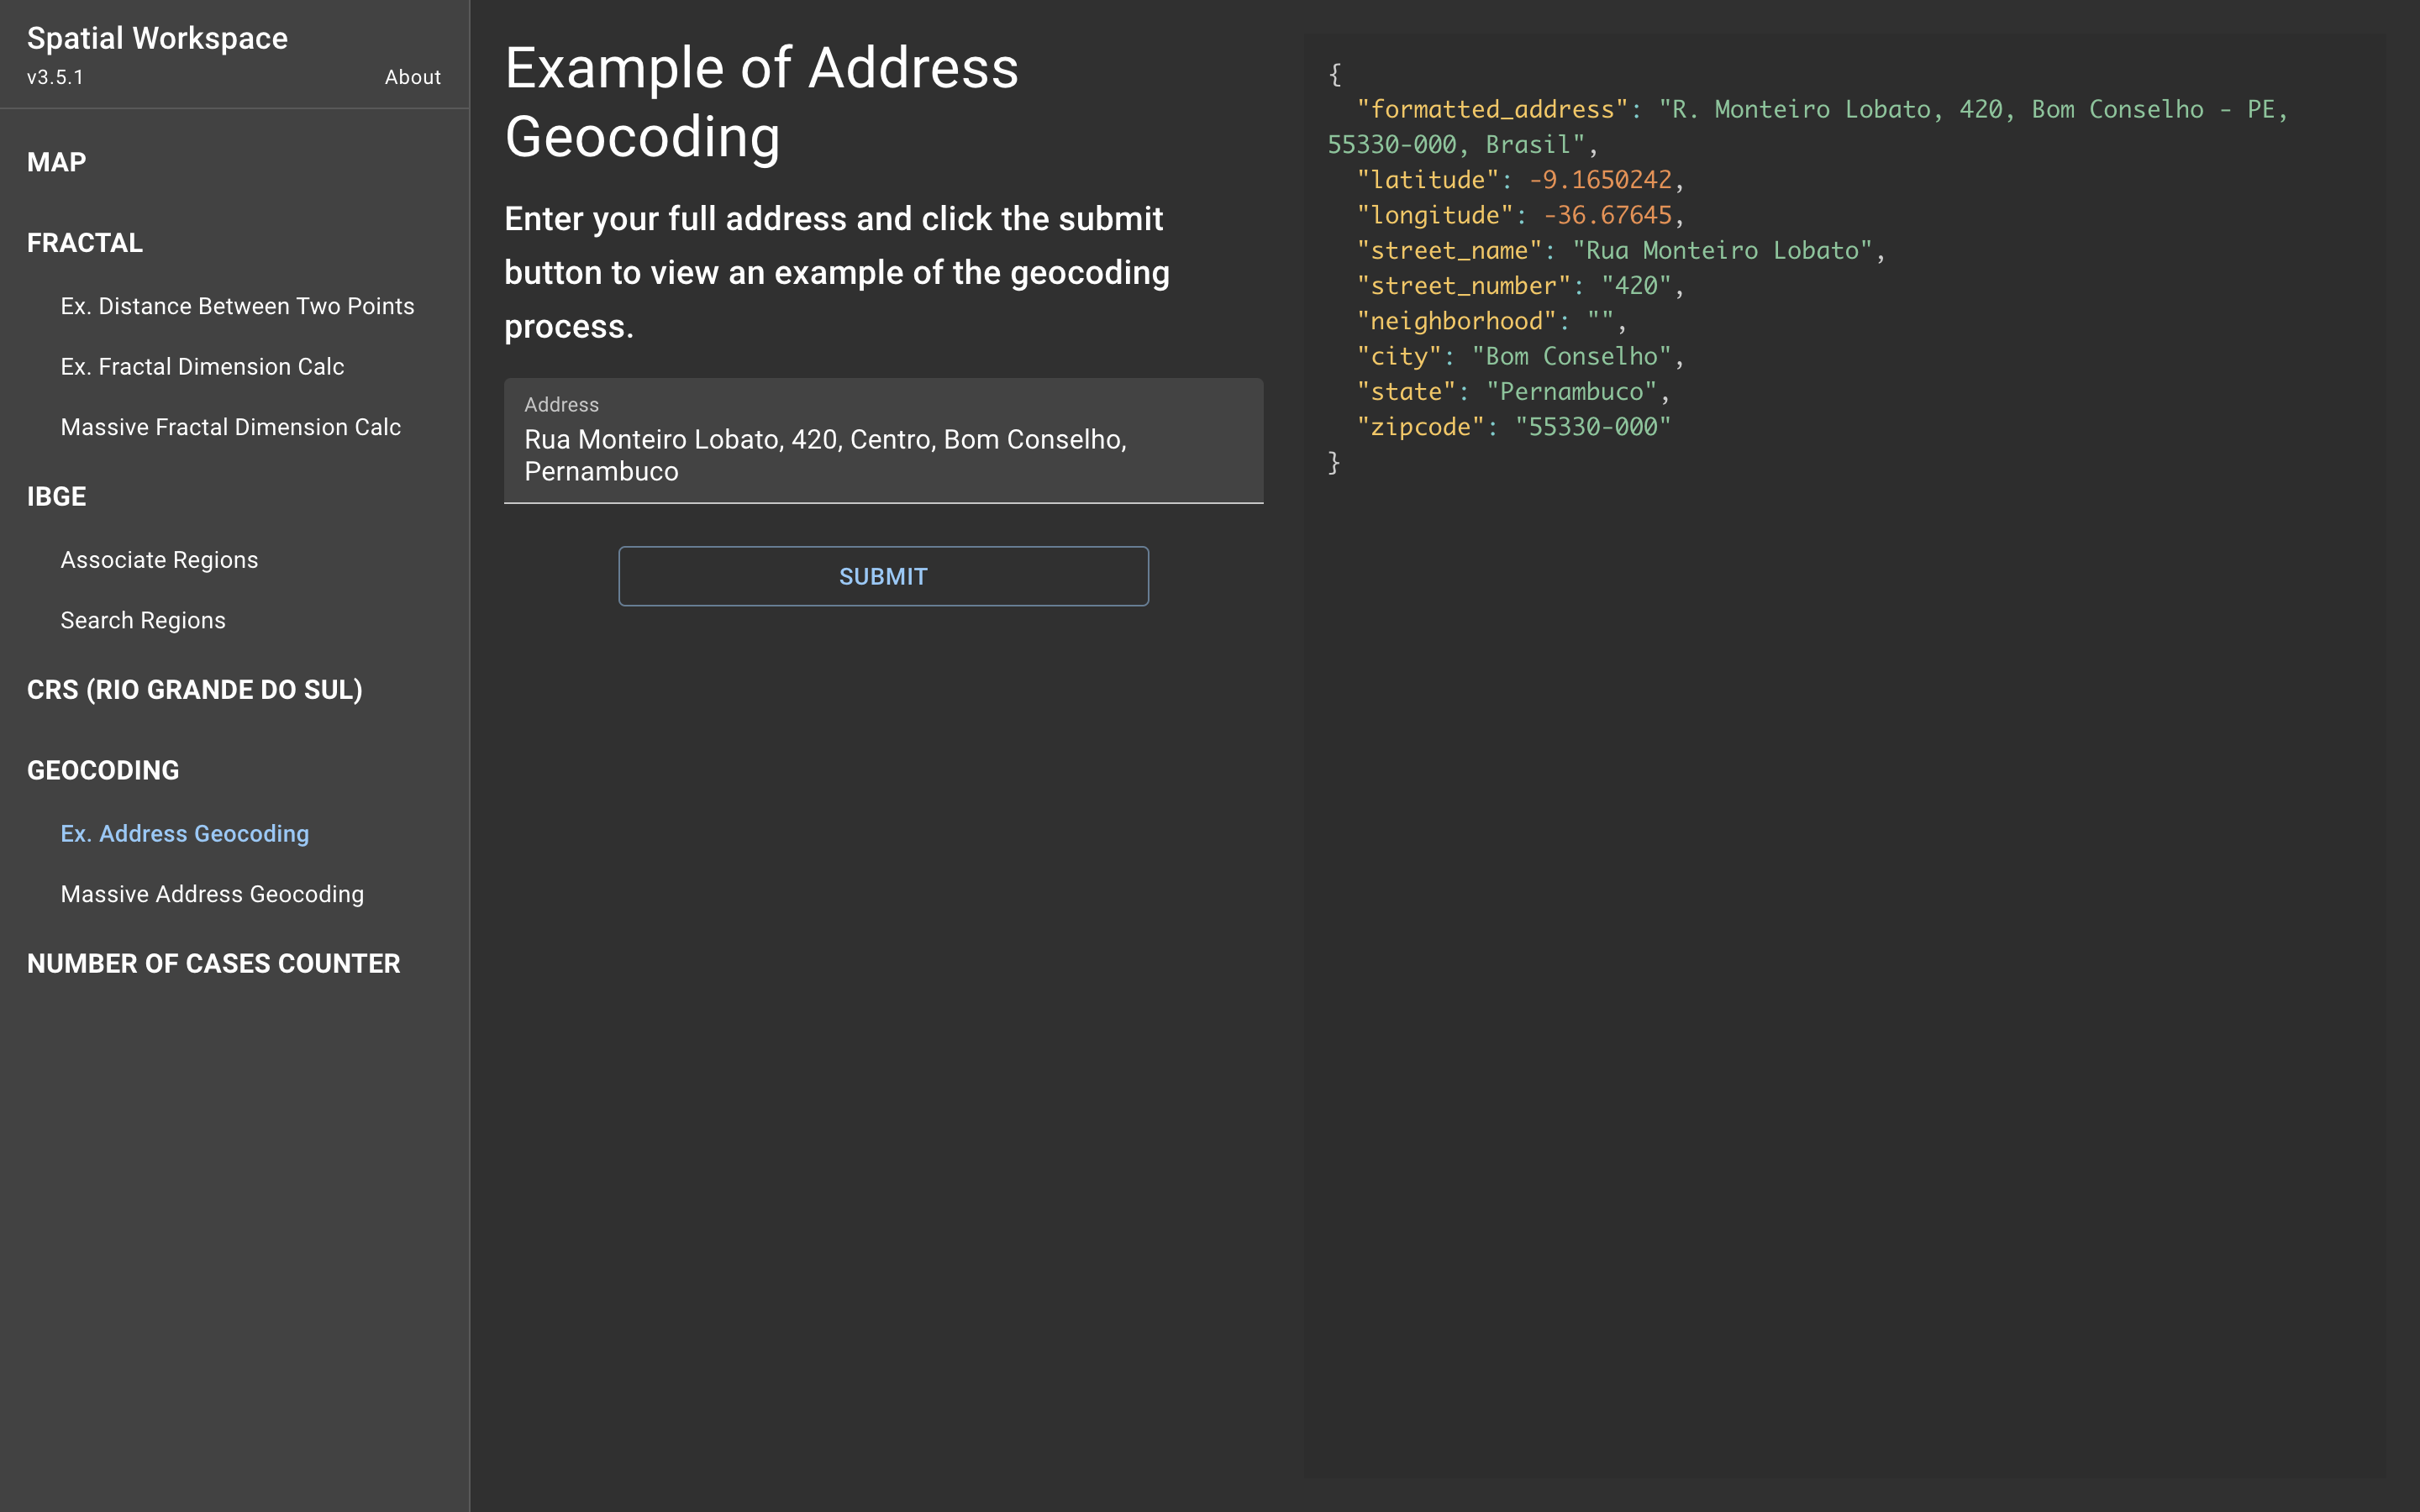Go to Massive Fractal Dimension Calc

(230, 427)
